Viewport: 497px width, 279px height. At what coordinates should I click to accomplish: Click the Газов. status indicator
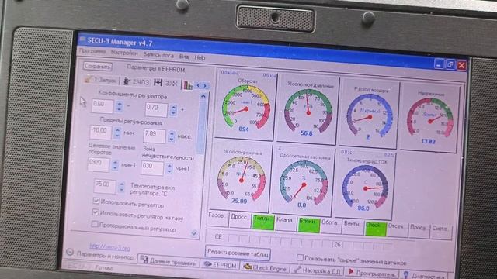coord(217,219)
